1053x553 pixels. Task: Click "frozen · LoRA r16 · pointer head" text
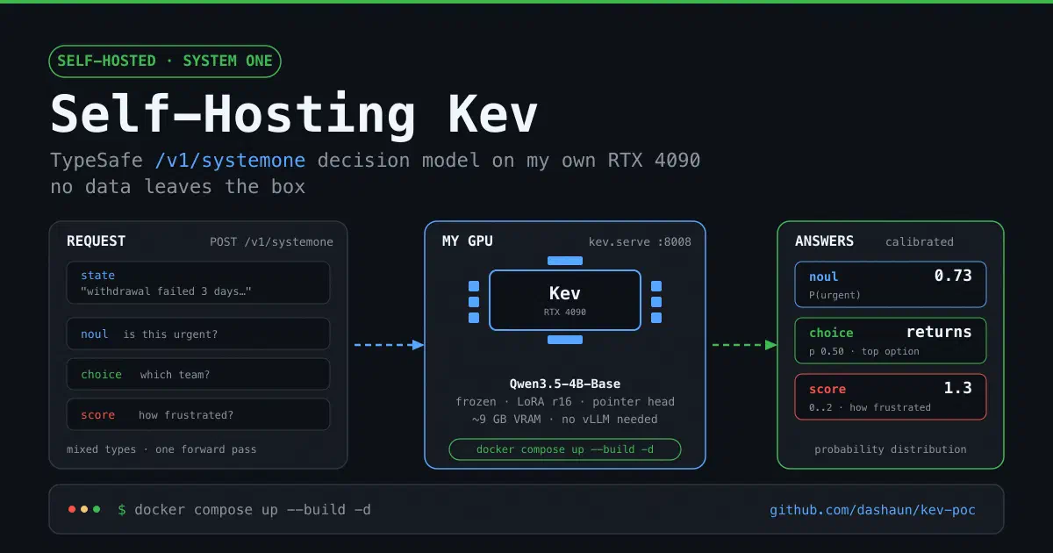pyautogui.click(x=565, y=401)
